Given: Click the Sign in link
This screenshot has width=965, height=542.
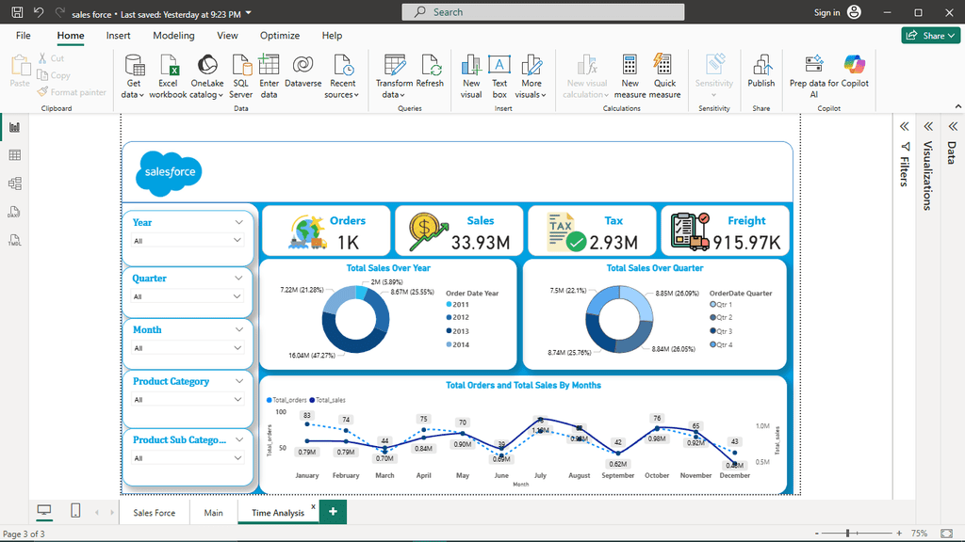Looking at the screenshot, I should tap(826, 12).
